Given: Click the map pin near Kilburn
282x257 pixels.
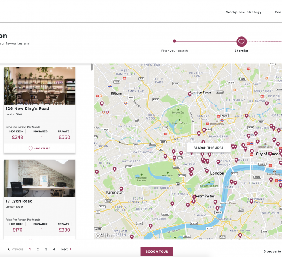Looking at the screenshot, I should click(102, 104).
